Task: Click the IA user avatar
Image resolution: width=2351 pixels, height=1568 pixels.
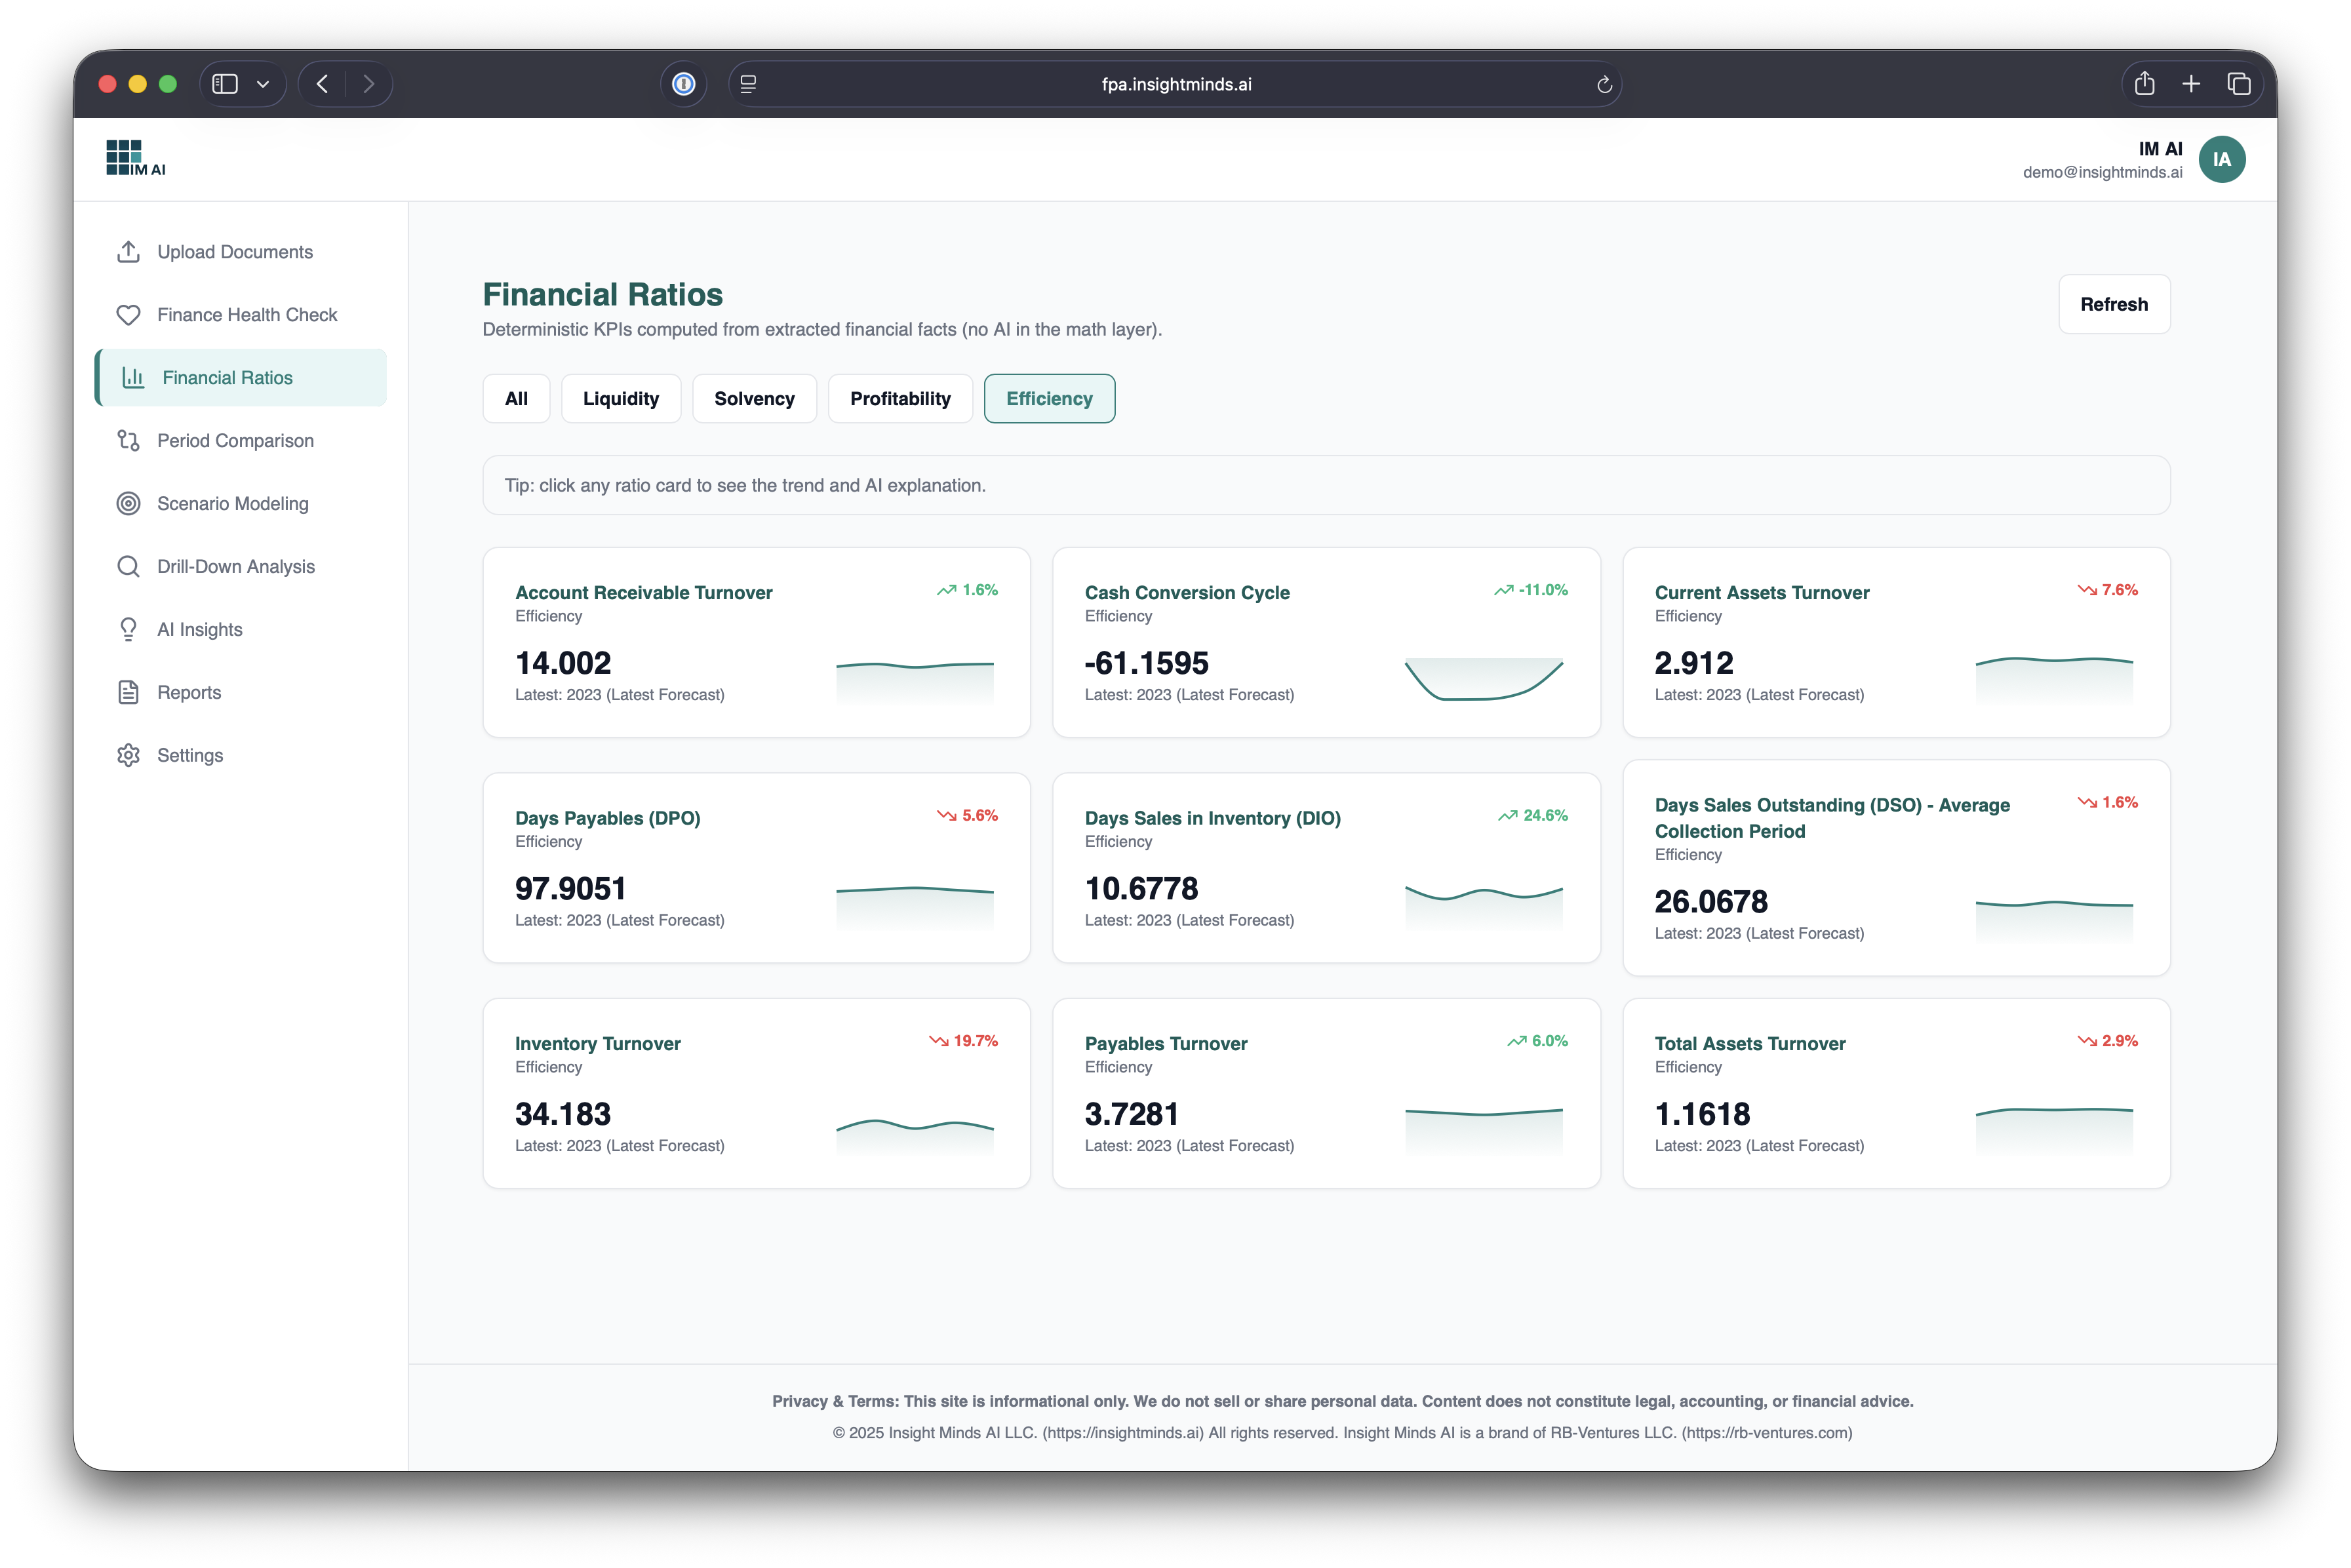Action: click(x=2221, y=160)
